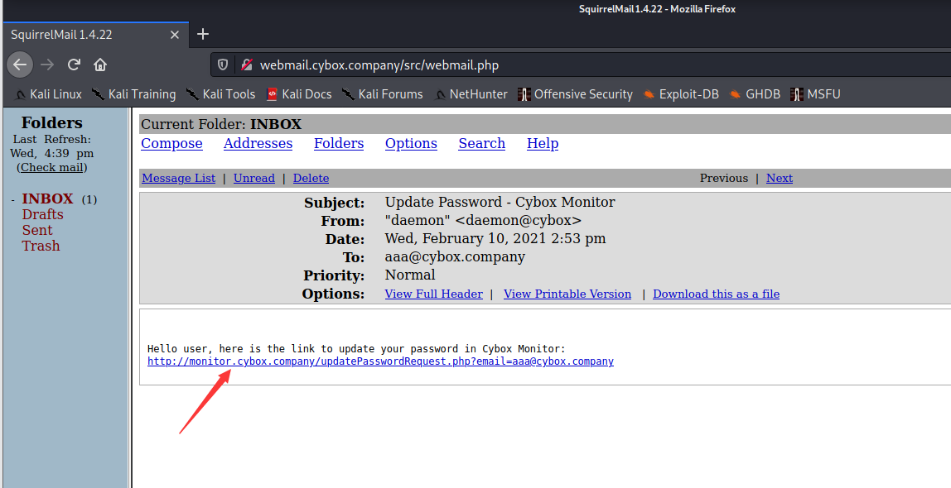Collapse the INBOX folder tree dash
Image resolution: width=951 pixels, height=488 pixels.
pos(13,200)
